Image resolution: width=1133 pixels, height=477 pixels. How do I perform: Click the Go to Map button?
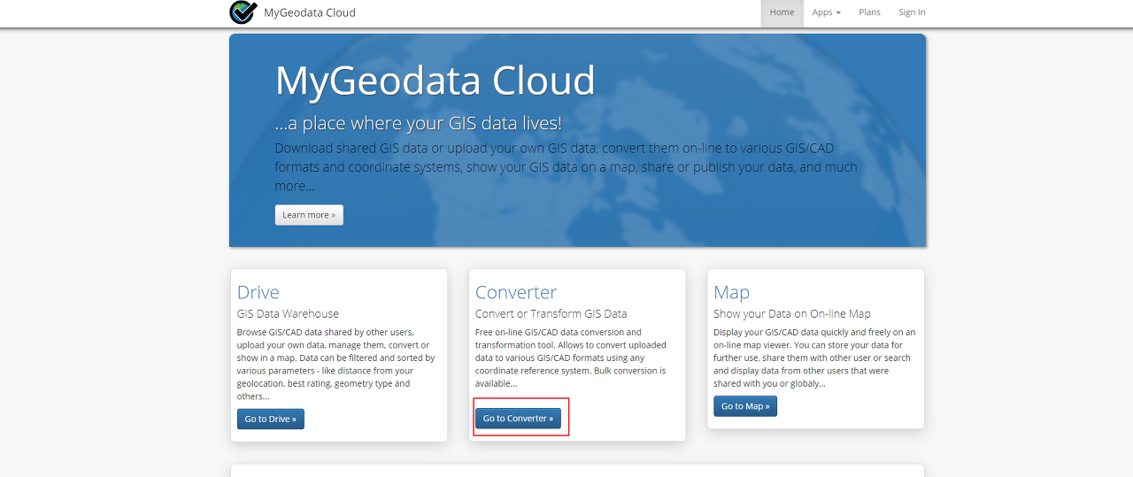tap(745, 406)
